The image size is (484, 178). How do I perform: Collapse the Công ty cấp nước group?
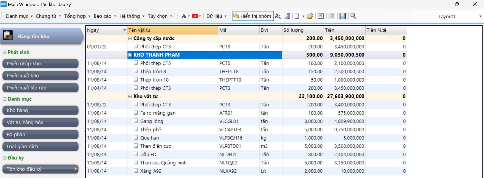(x=130, y=38)
